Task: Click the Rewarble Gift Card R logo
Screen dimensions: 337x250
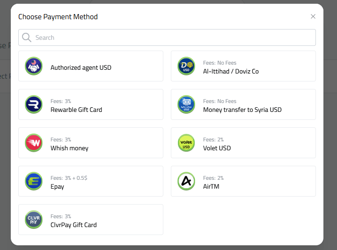Action: pyautogui.click(x=34, y=104)
